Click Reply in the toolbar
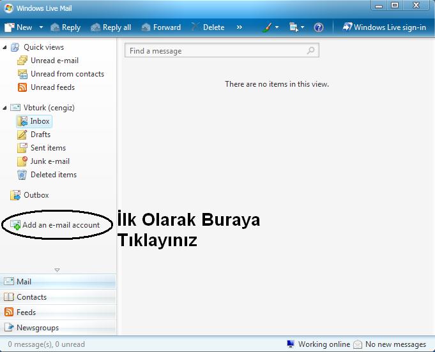This screenshot has height=352, width=435. click(x=65, y=27)
